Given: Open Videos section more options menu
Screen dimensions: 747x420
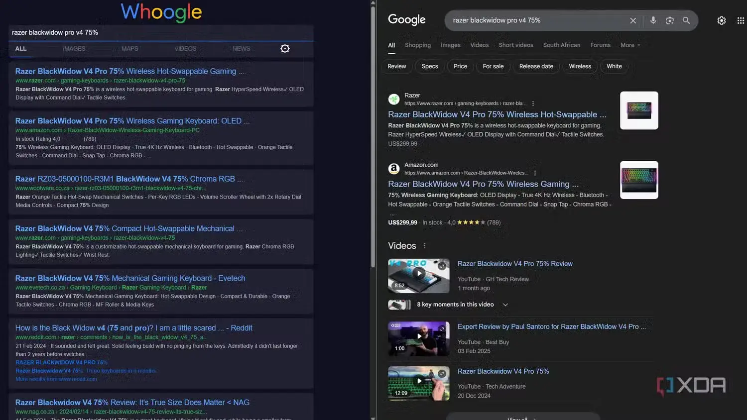Looking at the screenshot, I should click(x=425, y=246).
